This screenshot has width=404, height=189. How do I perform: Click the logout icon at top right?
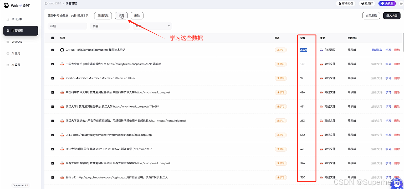coord(401,3)
